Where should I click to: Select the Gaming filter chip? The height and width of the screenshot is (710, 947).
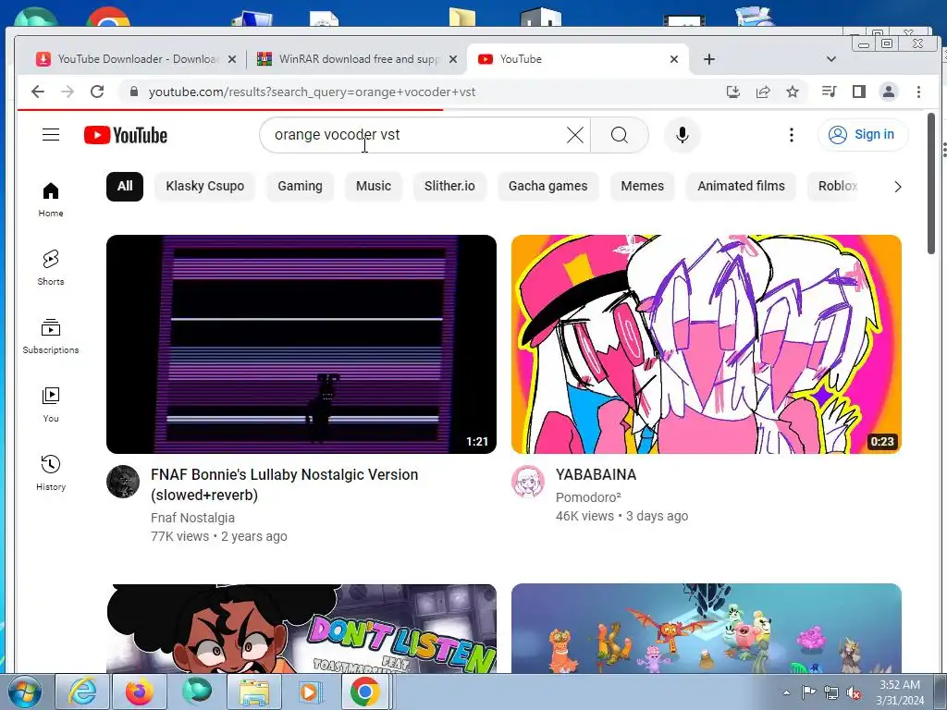pos(300,186)
